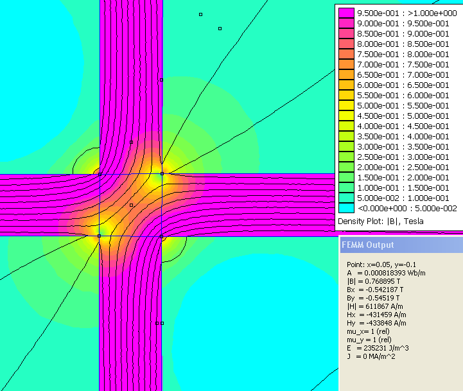Click the green 2.000e-001 : 2.500e-001 legend swatch
This screenshot has height=391, width=463.
click(346, 167)
